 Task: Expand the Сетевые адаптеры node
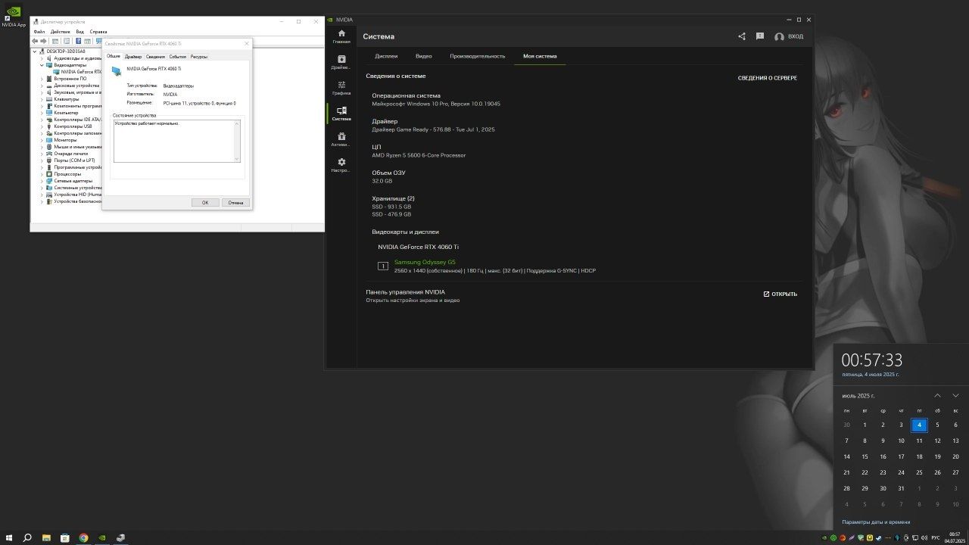(42, 181)
